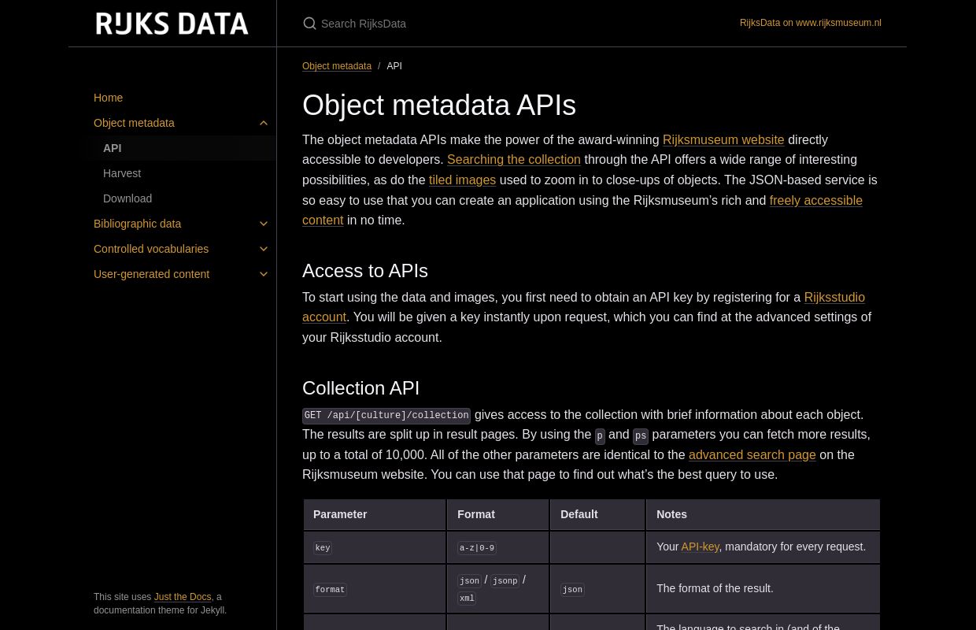The height and width of the screenshot is (630, 976).
Task: Open the tiled images link
Action: [462, 180]
